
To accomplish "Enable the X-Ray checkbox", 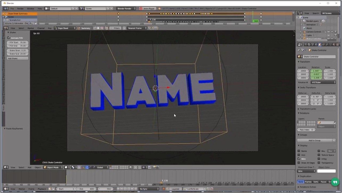I will click(x=319, y=159).
